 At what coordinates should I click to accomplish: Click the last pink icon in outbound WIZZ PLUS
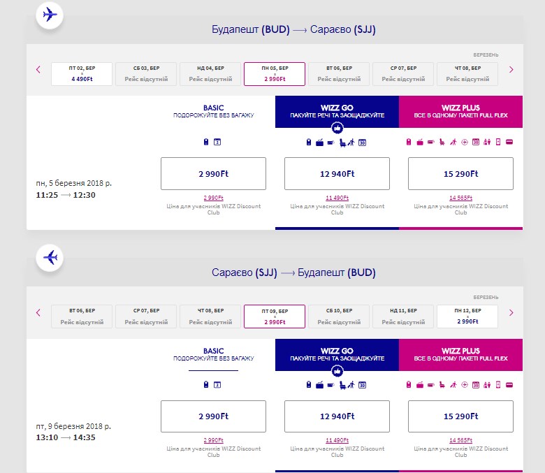509,143
